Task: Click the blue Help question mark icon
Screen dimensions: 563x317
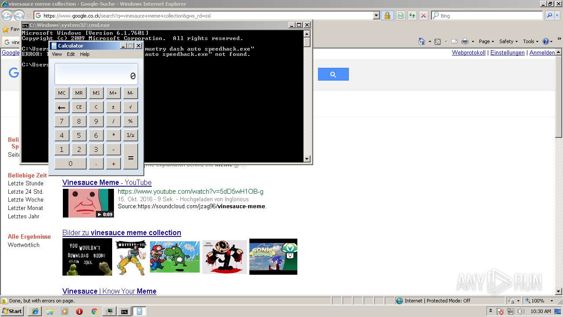Action: pyautogui.click(x=545, y=41)
